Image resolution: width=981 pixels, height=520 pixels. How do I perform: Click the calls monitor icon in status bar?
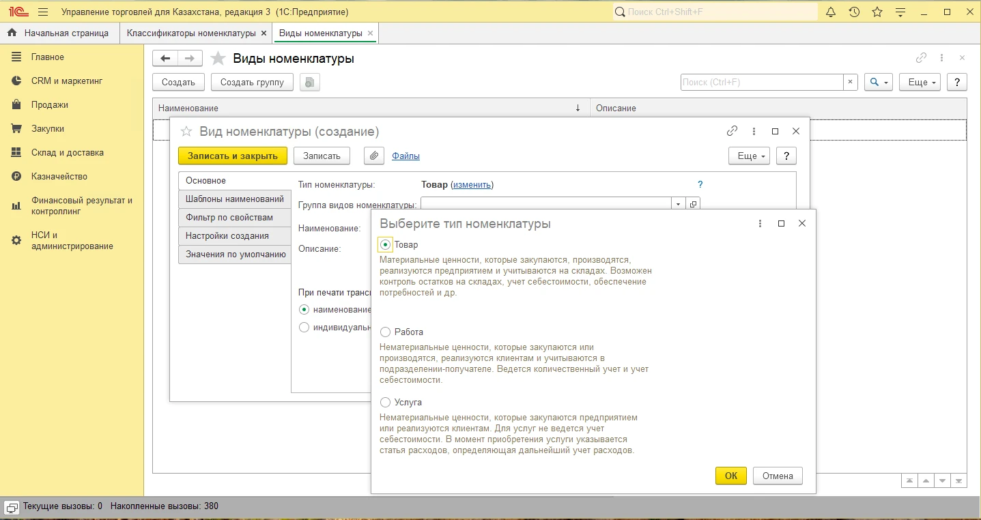click(x=12, y=507)
